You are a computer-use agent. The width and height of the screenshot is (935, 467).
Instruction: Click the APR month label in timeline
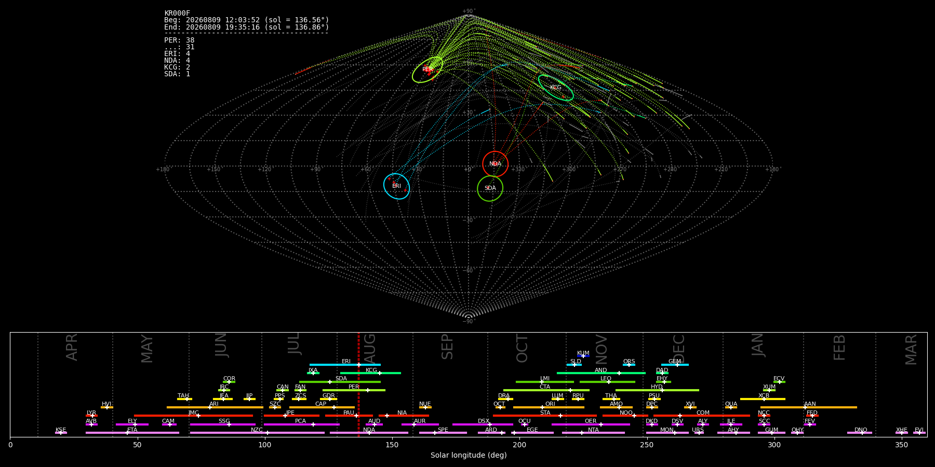pos(72,347)
